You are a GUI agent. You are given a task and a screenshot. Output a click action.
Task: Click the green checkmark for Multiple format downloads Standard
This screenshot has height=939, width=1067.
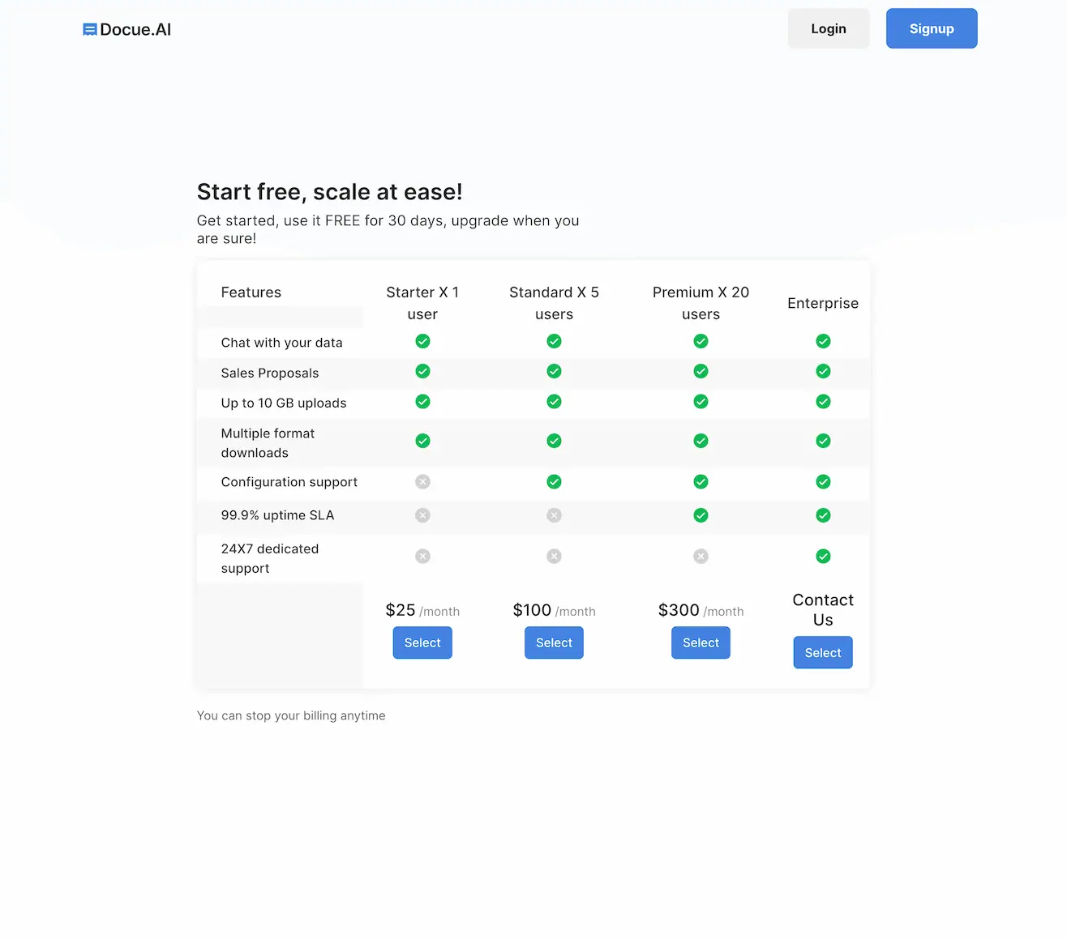[x=554, y=441]
